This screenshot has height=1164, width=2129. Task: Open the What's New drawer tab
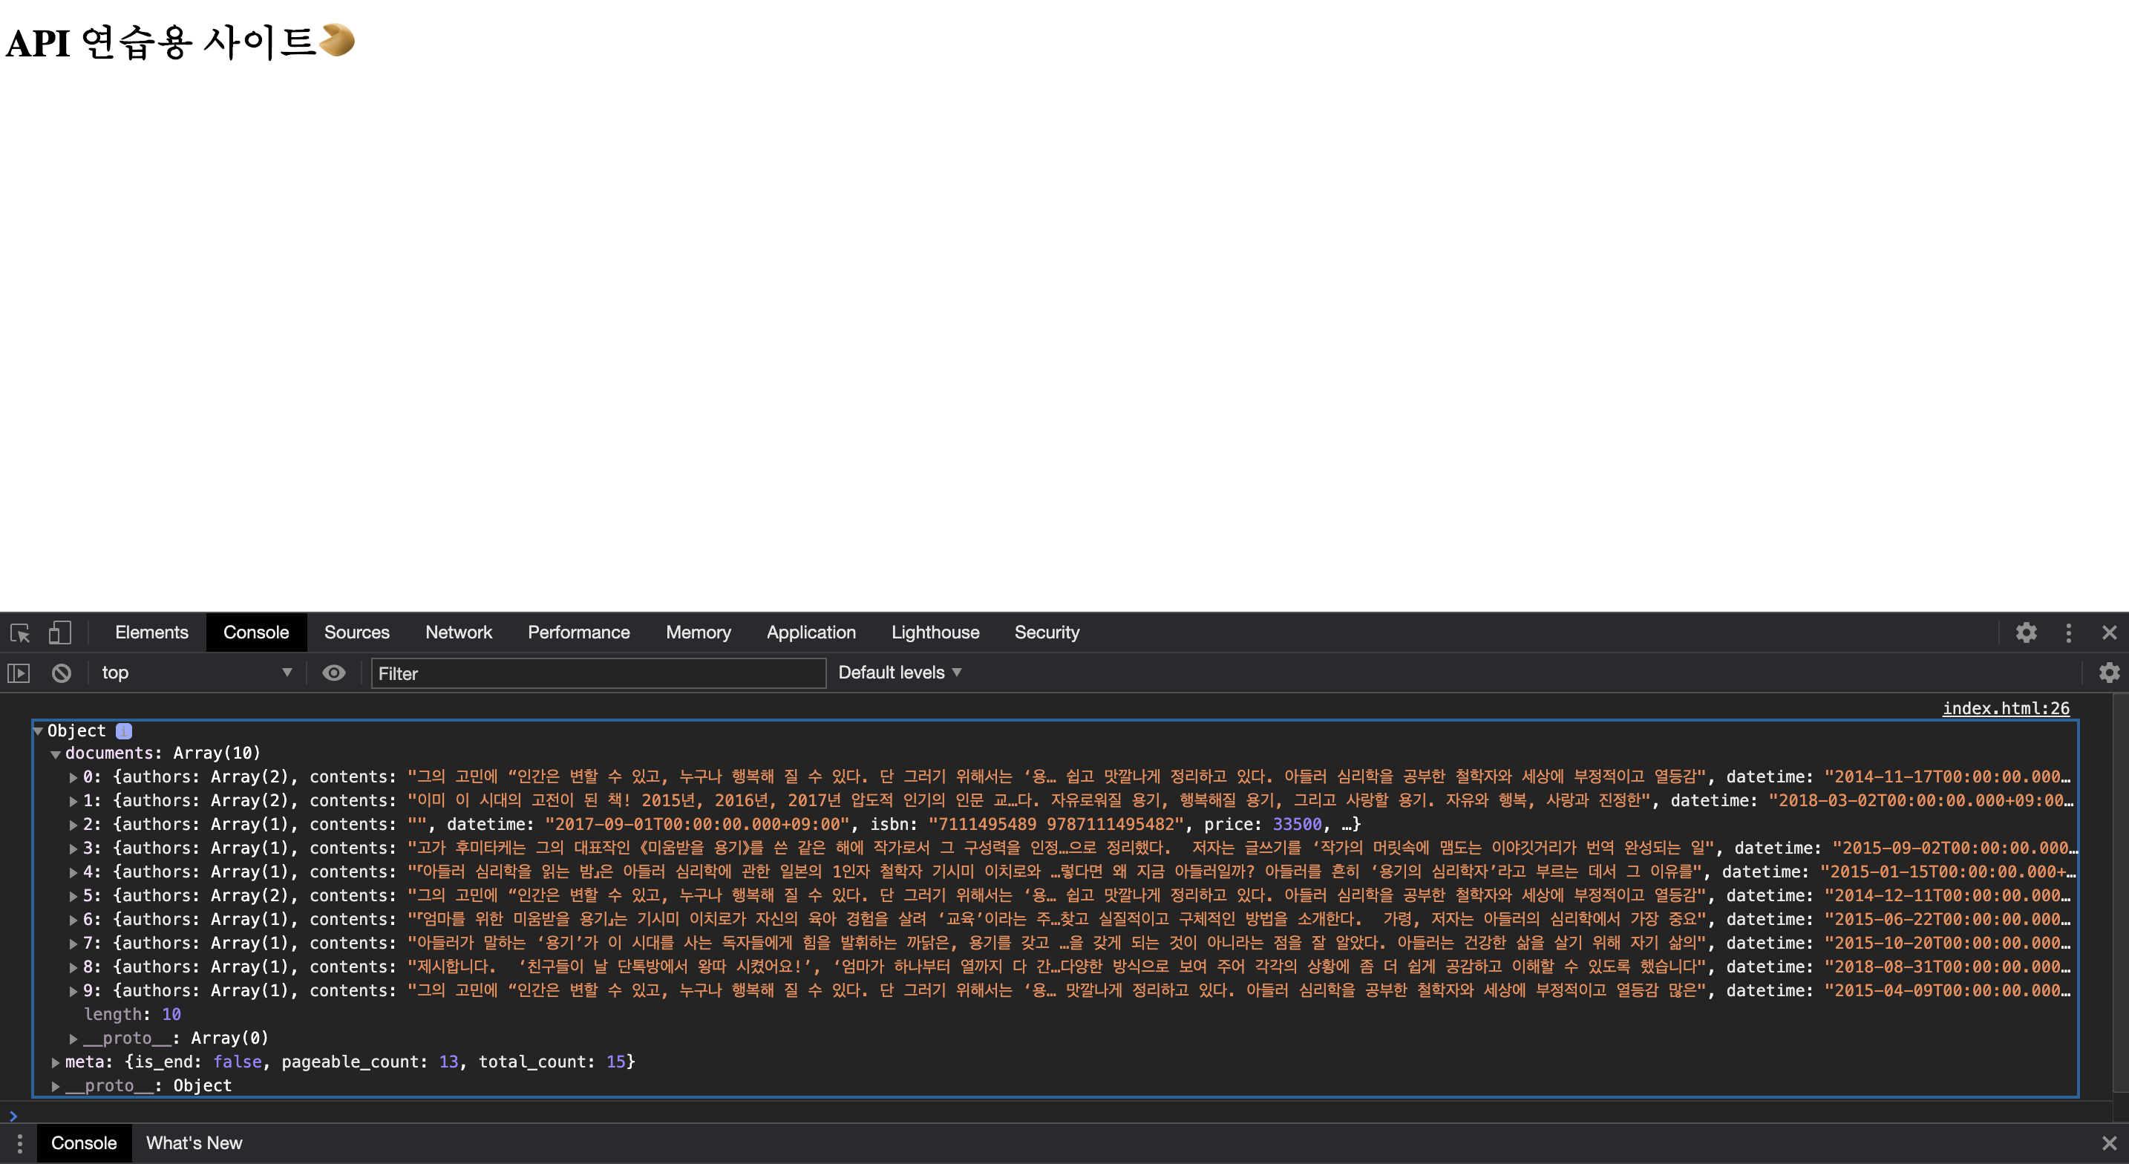[194, 1143]
